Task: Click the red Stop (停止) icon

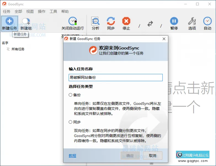Action: pos(126,21)
